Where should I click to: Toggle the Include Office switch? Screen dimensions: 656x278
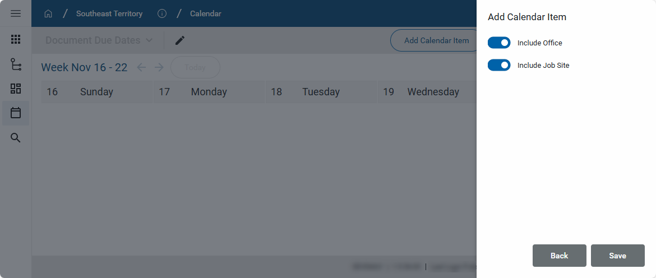(499, 43)
